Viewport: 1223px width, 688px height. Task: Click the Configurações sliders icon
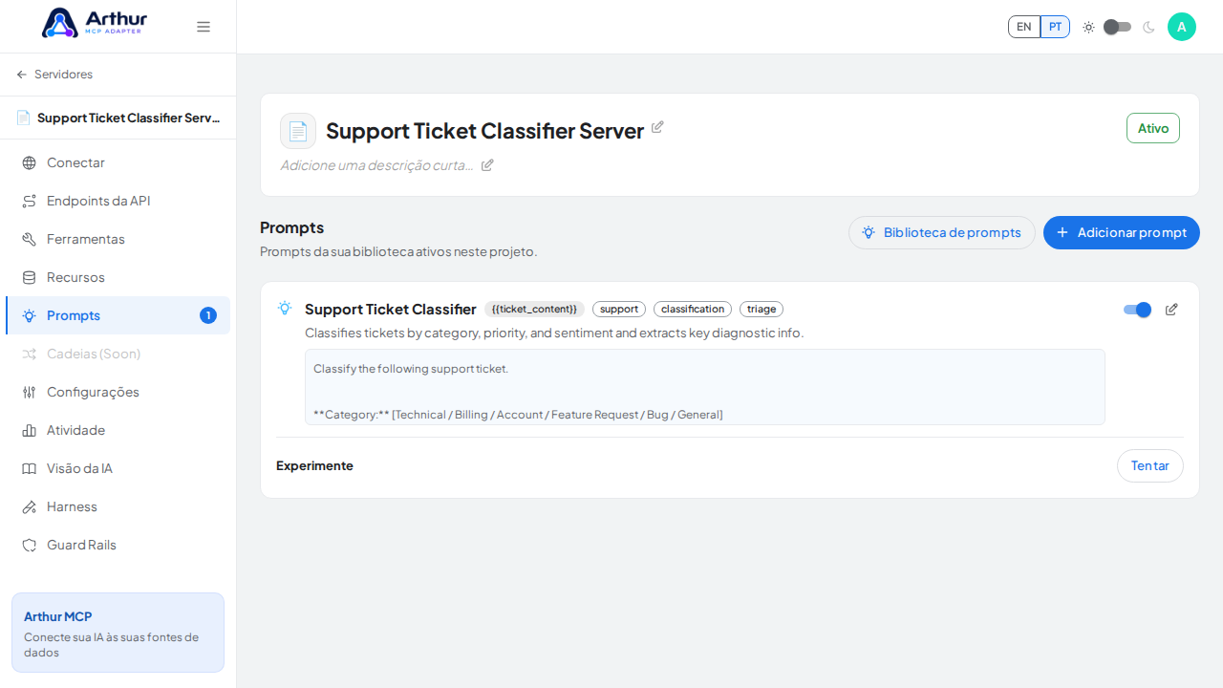pyautogui.click(x=30, y=392)
